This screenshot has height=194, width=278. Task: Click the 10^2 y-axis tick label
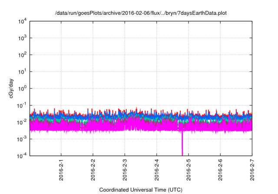pyautogui.click(x=22, y=55)
